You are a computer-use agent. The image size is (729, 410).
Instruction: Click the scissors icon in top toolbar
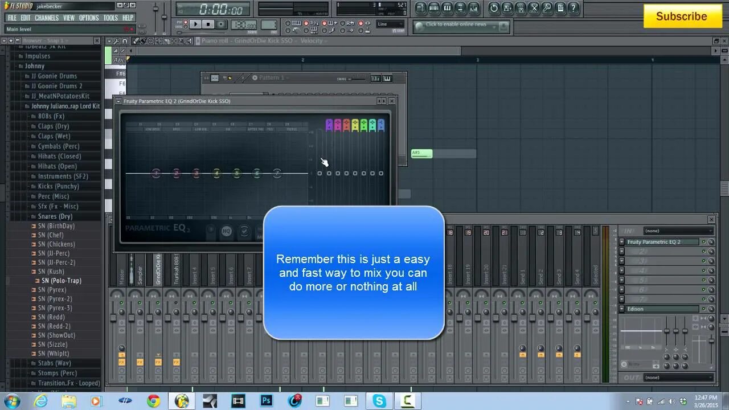tap(534, 8)
